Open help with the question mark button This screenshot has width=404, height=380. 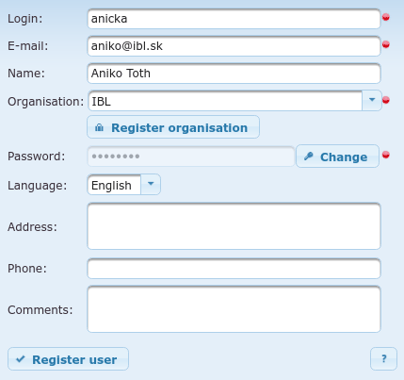coord(383,358)
